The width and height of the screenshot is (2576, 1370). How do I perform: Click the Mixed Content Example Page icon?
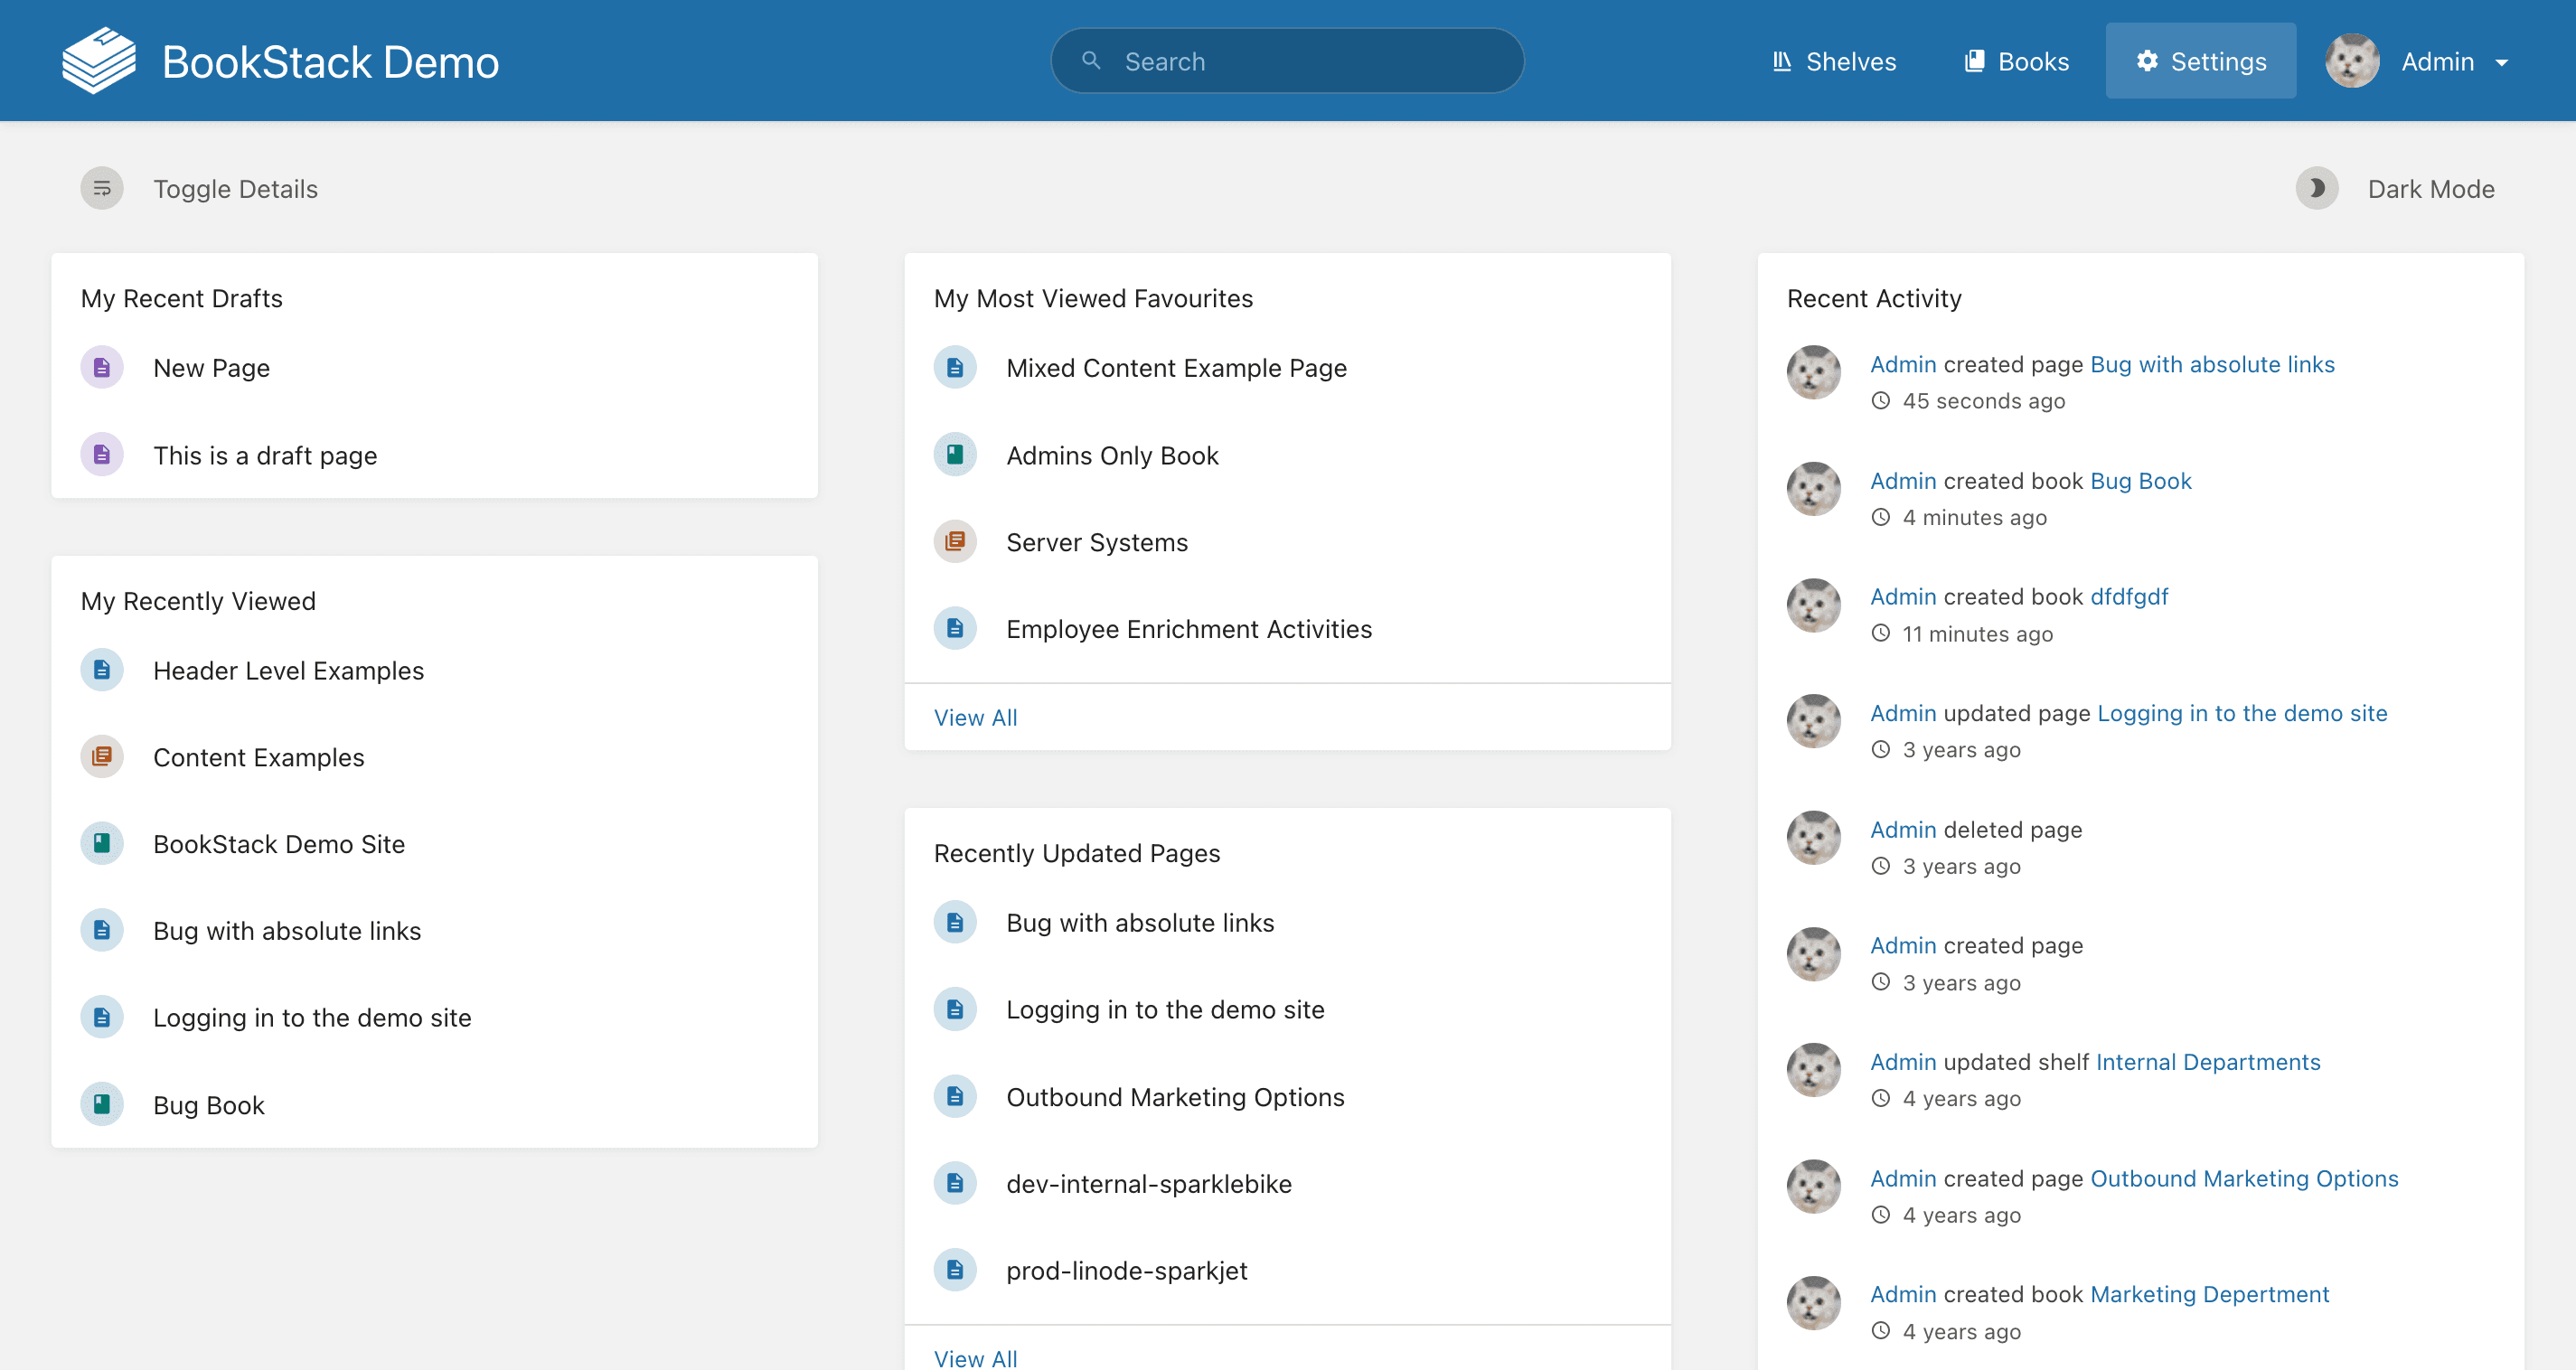click(x=955, y=368)
